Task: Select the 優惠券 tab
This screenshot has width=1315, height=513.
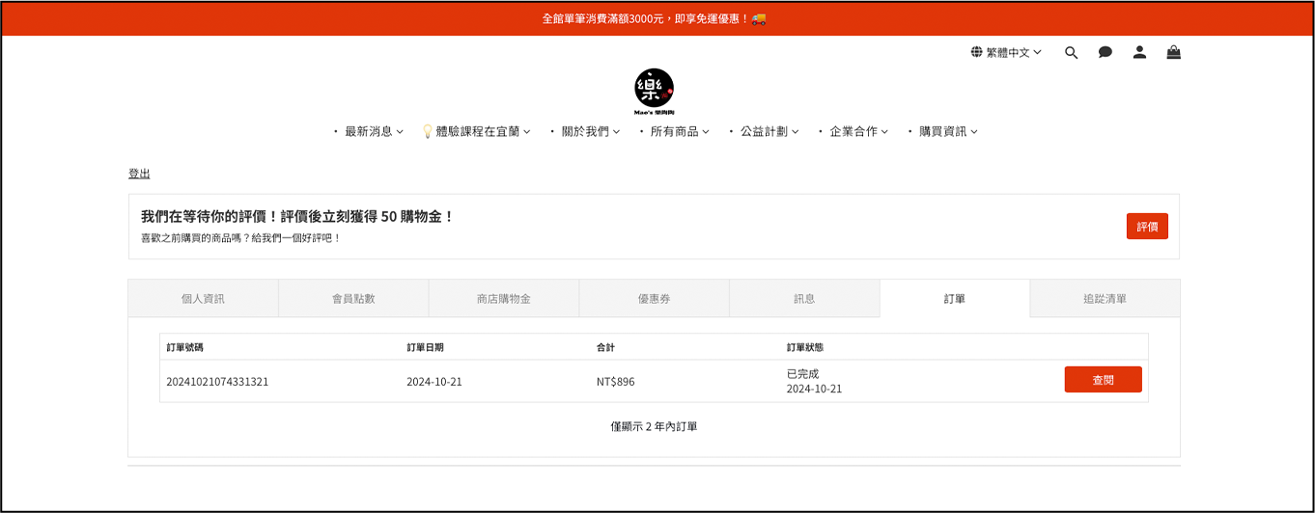Action: click(x=654, y=299)
